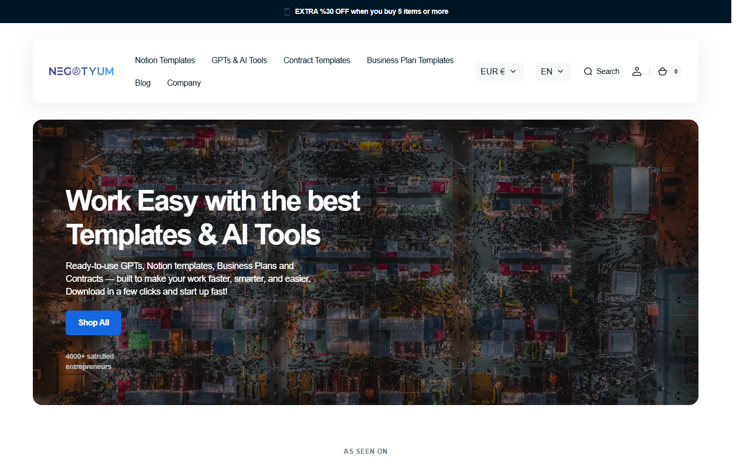
Task: Expand the EUR € currency dropdown
Action: point(499,71)
